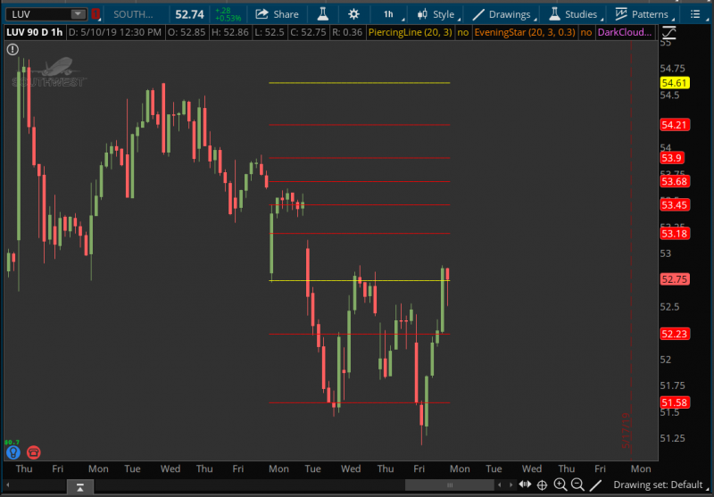Click the blue lightbulb dividend icon
The height and width of the screenshot is (497, 714).
click(12, 451)
